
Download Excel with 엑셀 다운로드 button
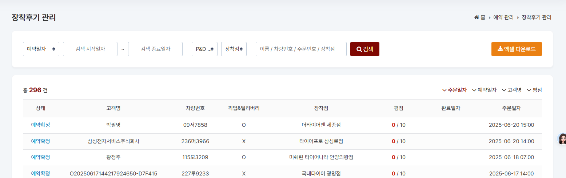(516, 49)
